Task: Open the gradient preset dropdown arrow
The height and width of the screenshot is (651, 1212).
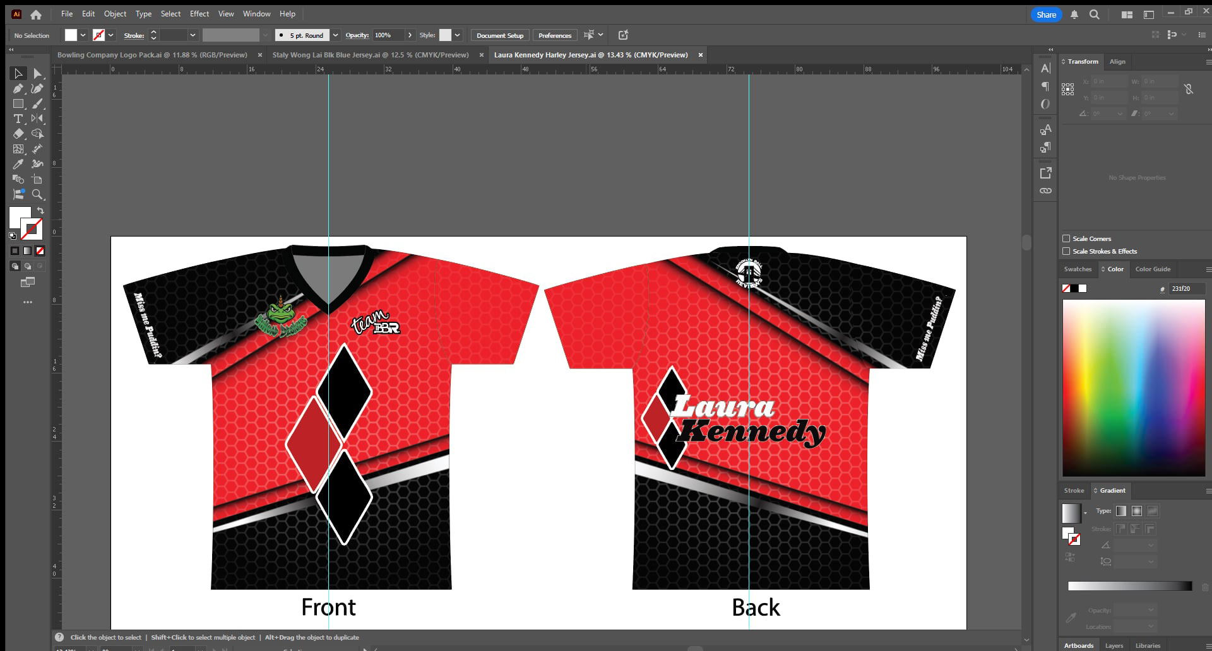Action: [x=1085, y=513]
